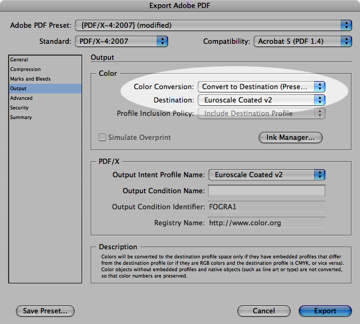
Task: Open the Color Conversion dropdown
Action: pos(261,87)
